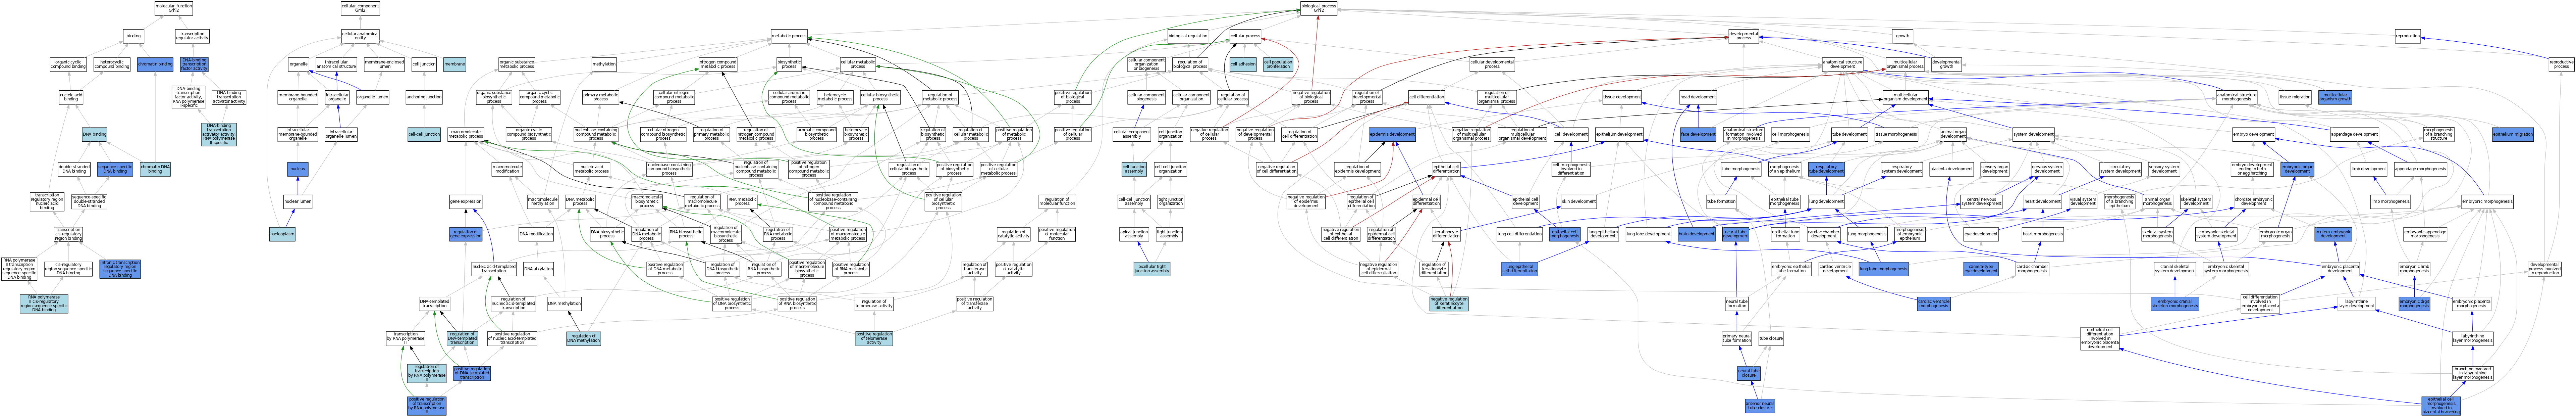Click the blue "nucleus" node
Screen dimensions: 2576x417
click(x=298, y=169)
